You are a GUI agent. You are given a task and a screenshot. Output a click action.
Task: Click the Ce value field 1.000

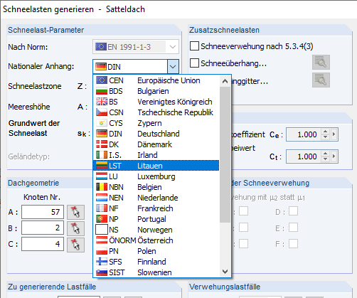point(304,134)
